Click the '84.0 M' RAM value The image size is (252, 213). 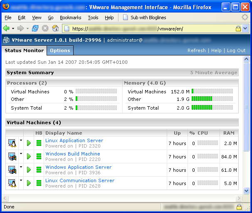229,157
